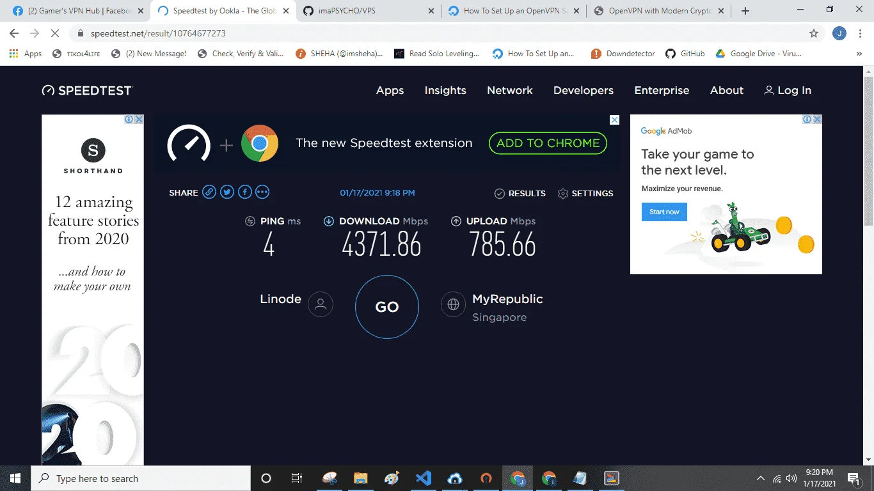The width and height of the screenshot is (874, 491).
Task: Share the result on Twitter
Action: click(x=227, y=192)
